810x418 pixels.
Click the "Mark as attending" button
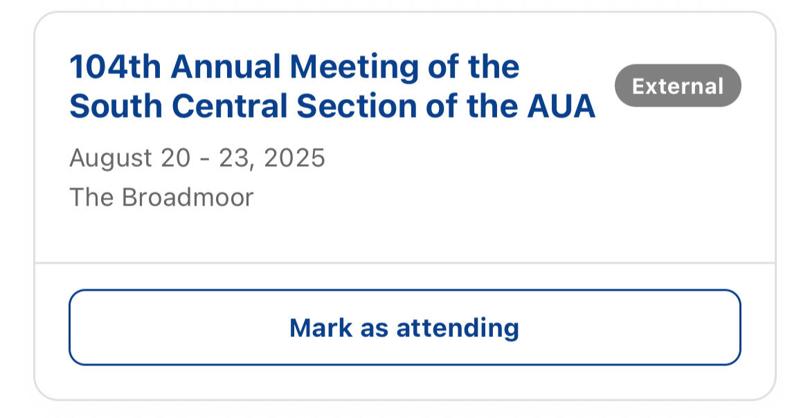404,327
